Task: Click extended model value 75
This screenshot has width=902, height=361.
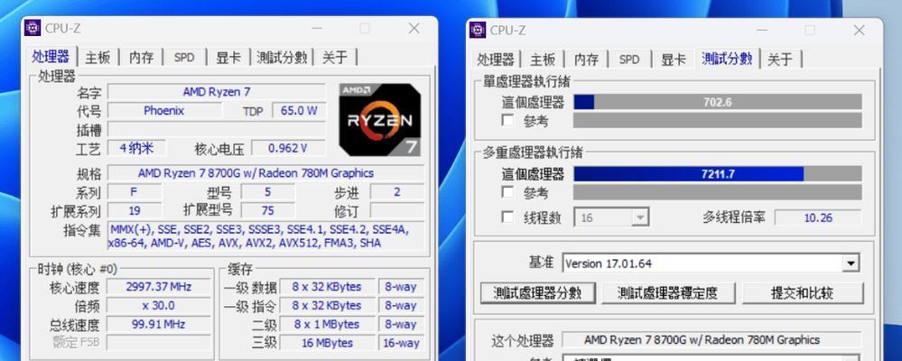Action: [x=267, y=210]
